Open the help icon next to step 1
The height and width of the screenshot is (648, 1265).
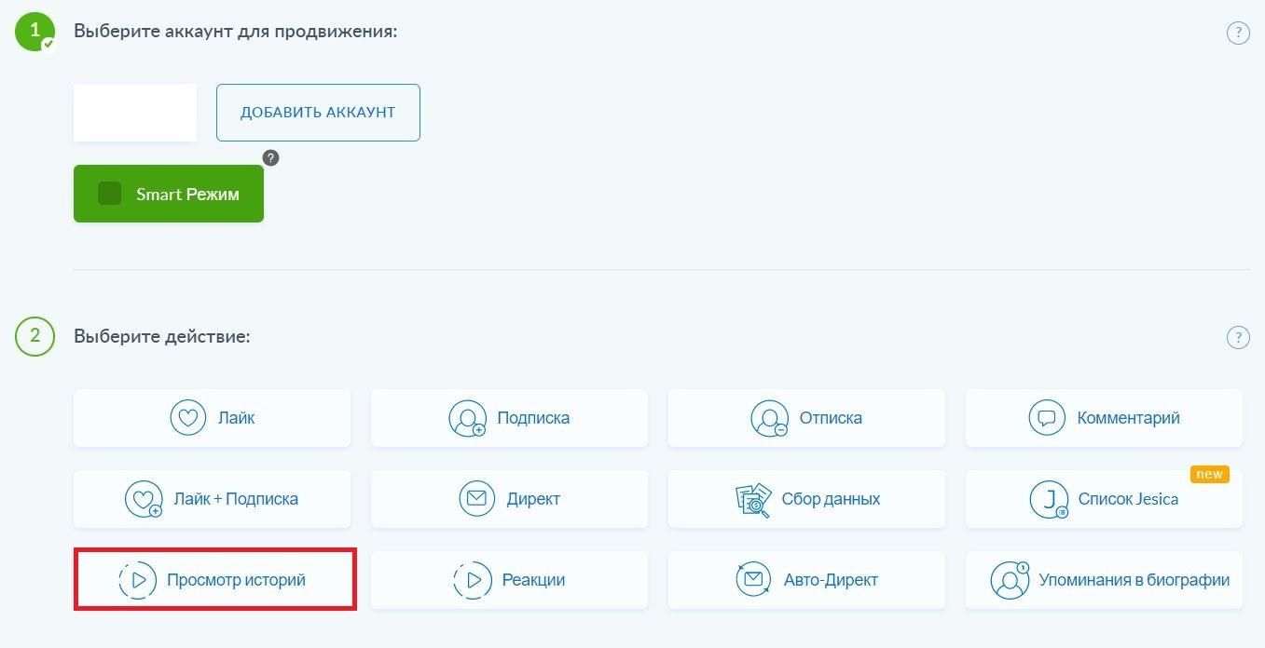point(1238,32)
